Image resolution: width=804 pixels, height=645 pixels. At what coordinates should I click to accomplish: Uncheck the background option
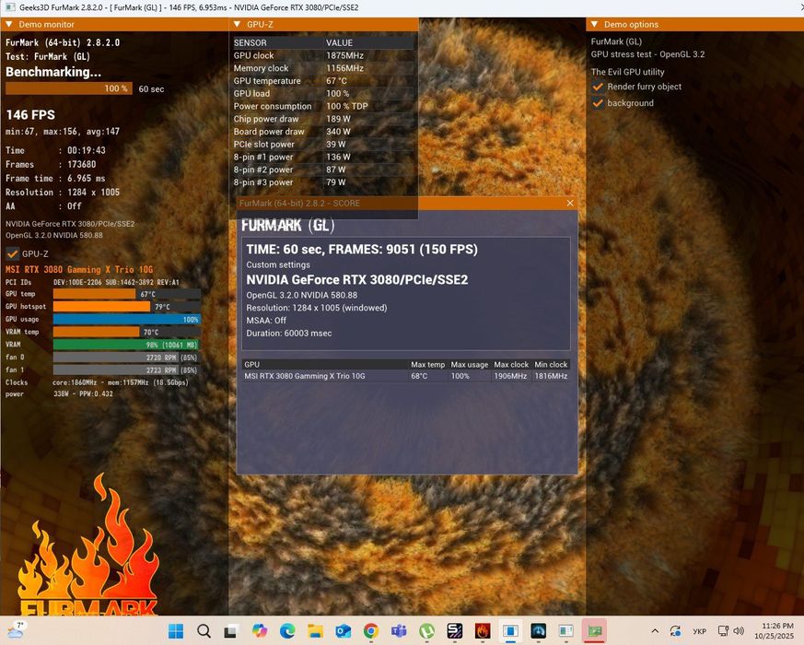tap(598, 103)
